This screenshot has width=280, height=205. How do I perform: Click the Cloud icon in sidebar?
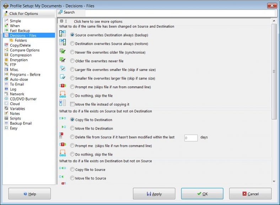[x=6, y=104]
